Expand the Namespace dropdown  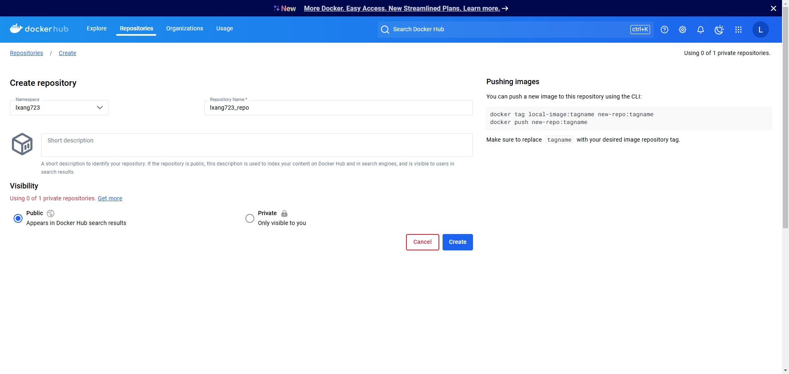[59, 108]
